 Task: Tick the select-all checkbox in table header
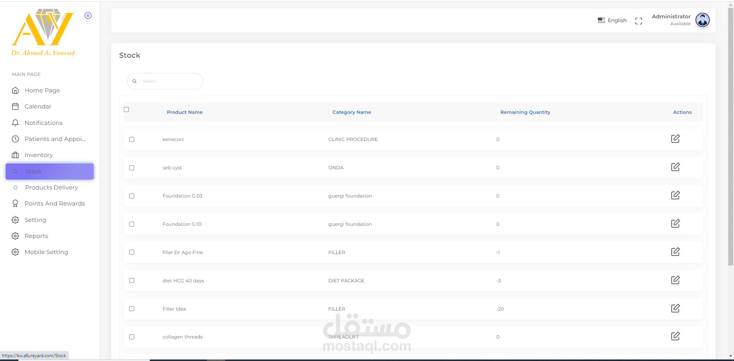pos(127,110)
